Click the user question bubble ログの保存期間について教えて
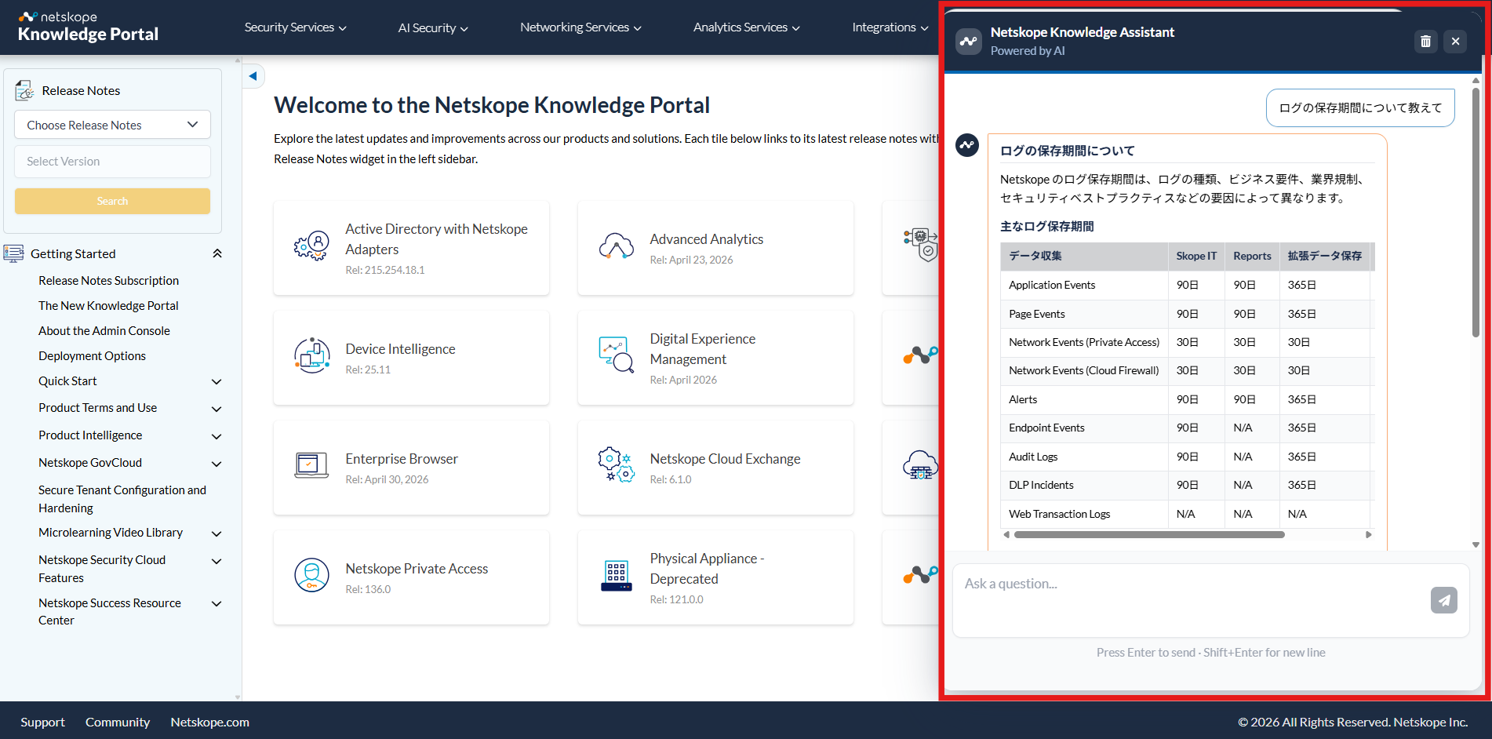This screenshot has width=1492, height=739. [1360, 108]
